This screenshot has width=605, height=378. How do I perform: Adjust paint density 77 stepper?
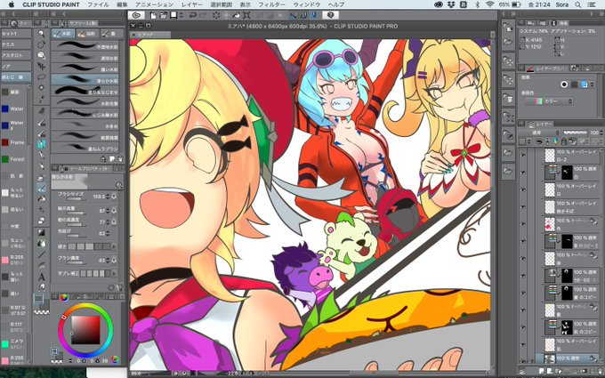108,222
